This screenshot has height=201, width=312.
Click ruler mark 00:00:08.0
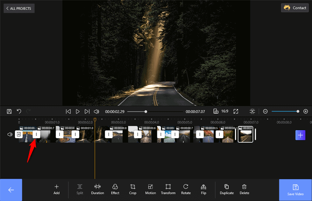[284, 122]
